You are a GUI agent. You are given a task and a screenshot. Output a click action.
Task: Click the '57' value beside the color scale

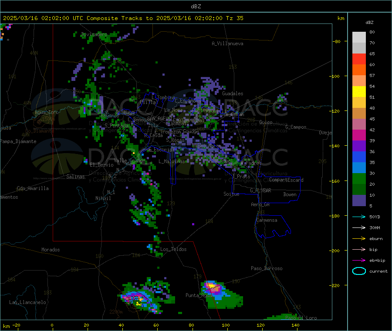point(372,75)
